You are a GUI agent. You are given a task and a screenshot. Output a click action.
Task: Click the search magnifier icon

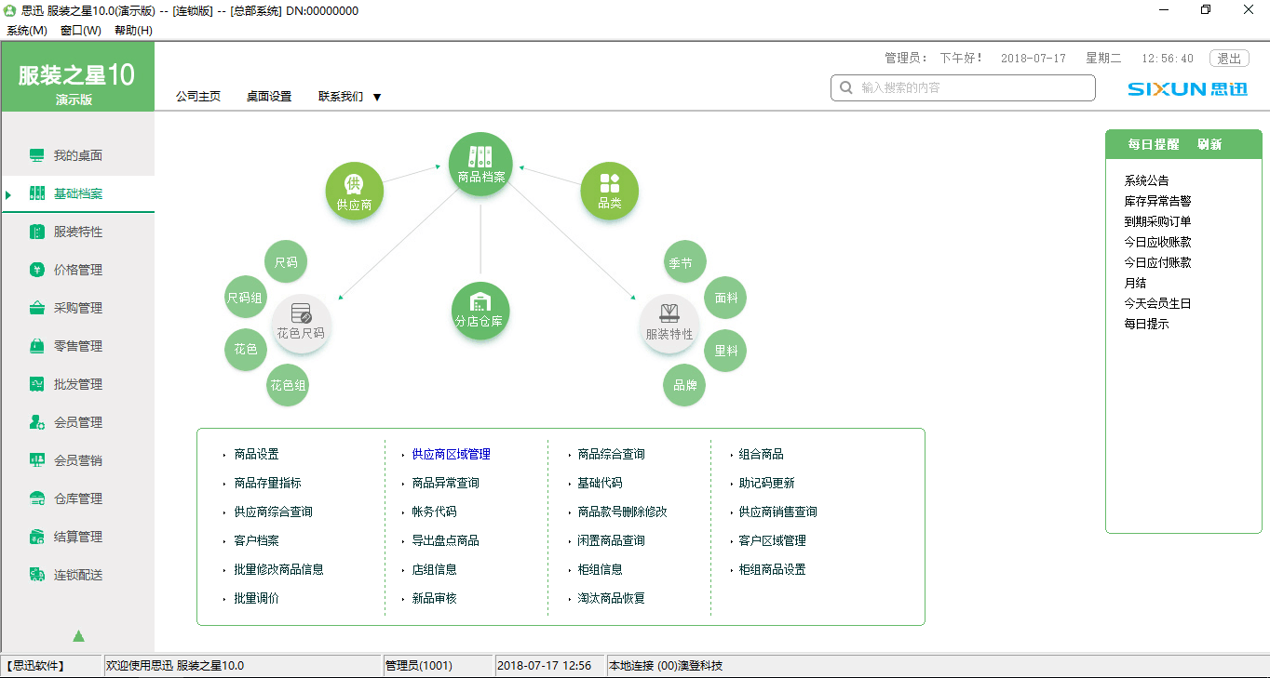[x=846, y=87]
